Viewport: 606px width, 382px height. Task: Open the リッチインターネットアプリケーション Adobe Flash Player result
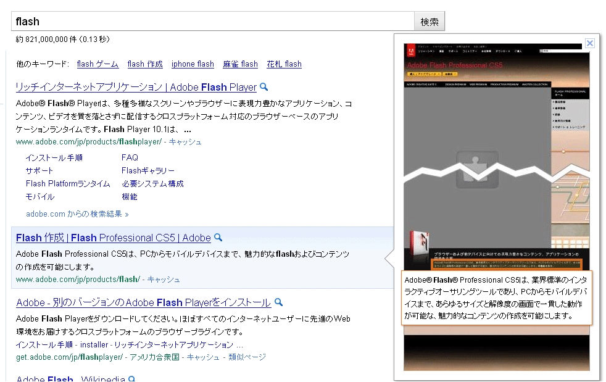[x=136, y=88]
